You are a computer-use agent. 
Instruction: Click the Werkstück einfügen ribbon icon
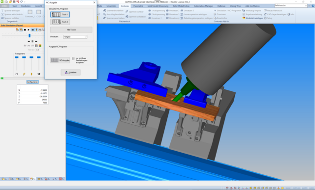coord(244,18)
